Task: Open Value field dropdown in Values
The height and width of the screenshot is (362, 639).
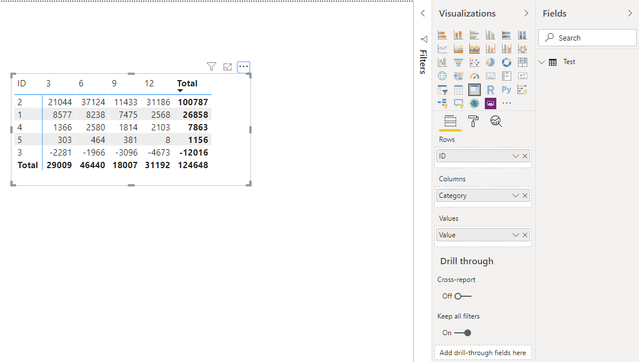Action: point(516,235)
